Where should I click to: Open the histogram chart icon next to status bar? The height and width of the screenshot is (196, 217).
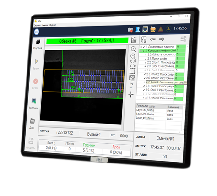[x=134, y=40]
